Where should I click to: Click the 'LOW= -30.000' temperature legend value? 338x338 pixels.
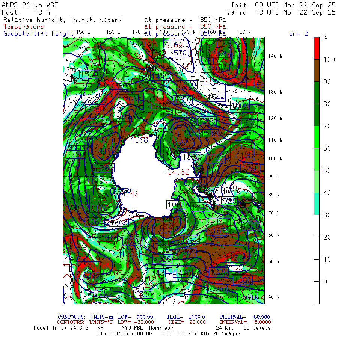pyautogui.click(x=136, y=322)
